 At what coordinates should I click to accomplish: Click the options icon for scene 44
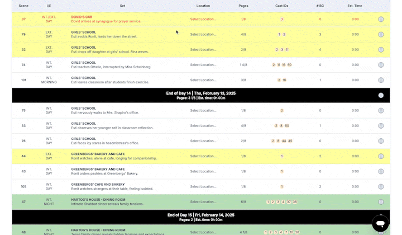[x=381, y=156]
